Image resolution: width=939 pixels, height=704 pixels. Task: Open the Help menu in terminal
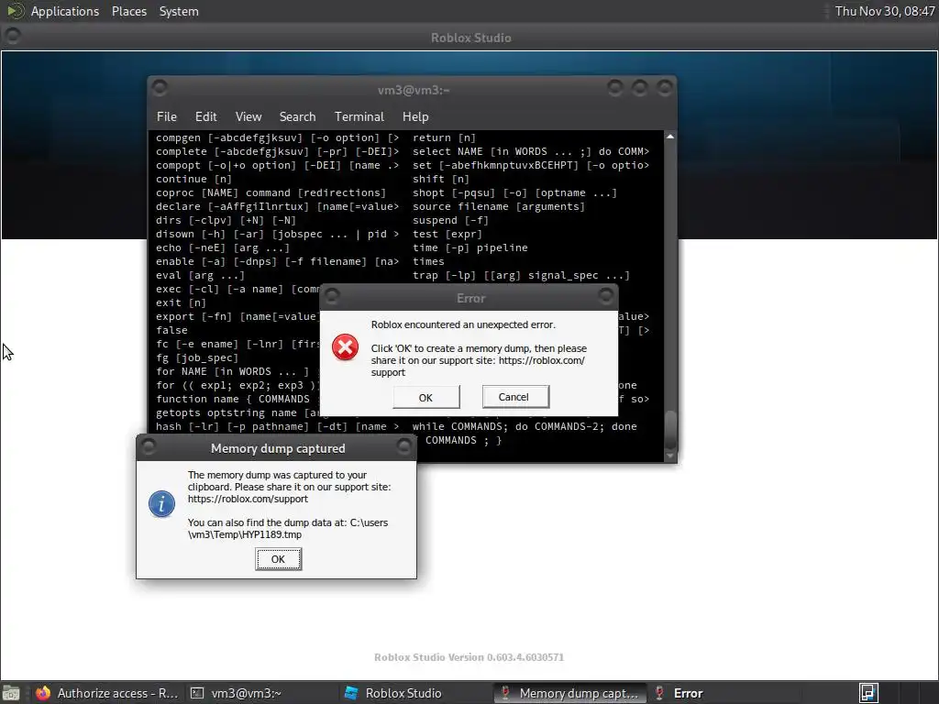click(415, 116)
